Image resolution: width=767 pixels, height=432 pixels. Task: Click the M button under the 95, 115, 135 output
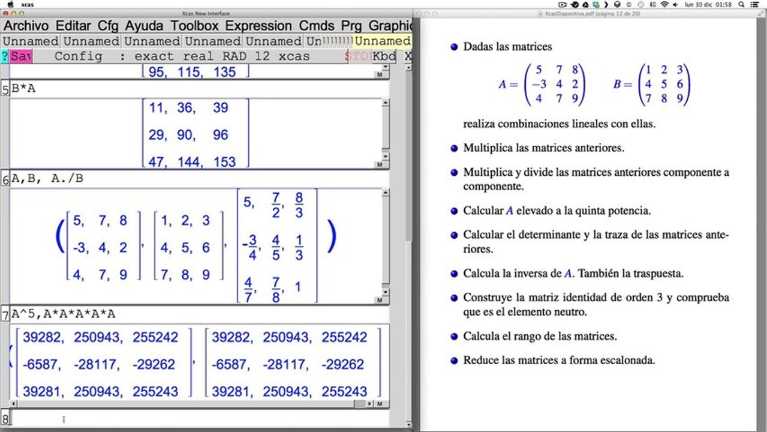pos(380,75)
